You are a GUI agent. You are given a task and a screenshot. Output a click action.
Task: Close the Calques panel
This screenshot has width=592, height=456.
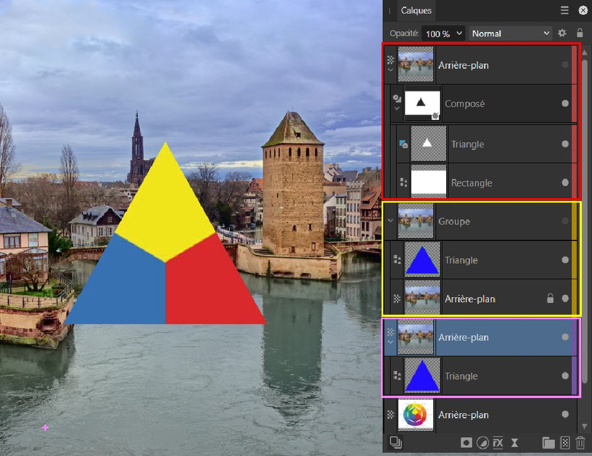(582, 10)
